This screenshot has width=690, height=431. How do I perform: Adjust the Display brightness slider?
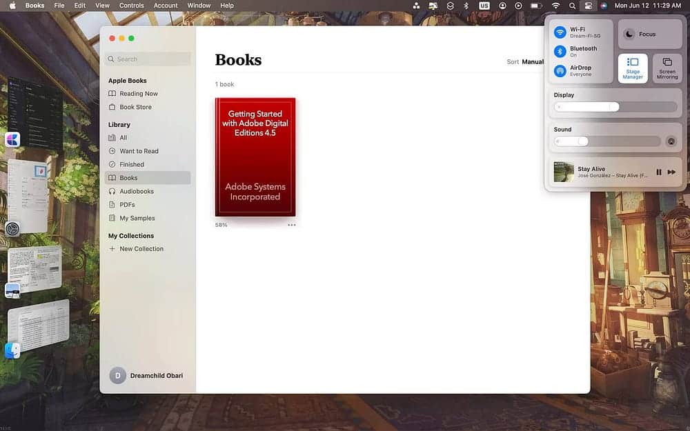[x=613, y=107]
